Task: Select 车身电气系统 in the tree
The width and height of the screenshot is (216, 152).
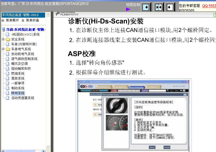Action: click(21, 49)
